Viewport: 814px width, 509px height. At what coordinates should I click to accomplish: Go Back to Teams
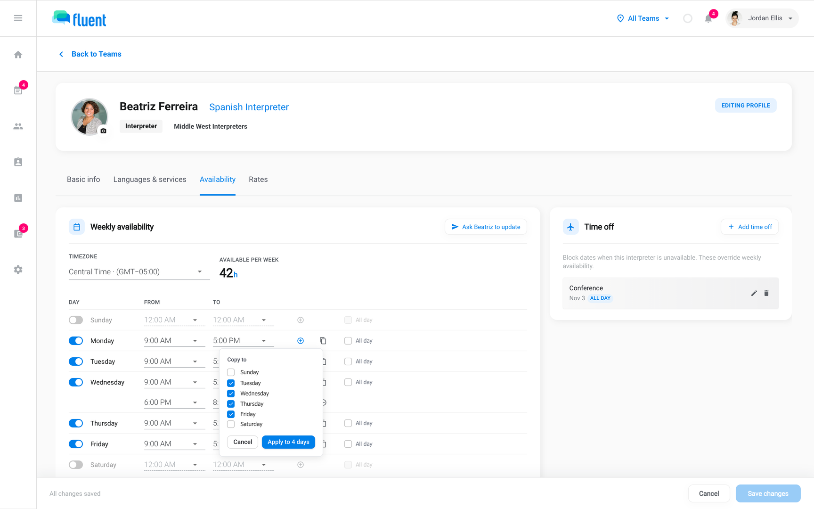coord(90,54)
